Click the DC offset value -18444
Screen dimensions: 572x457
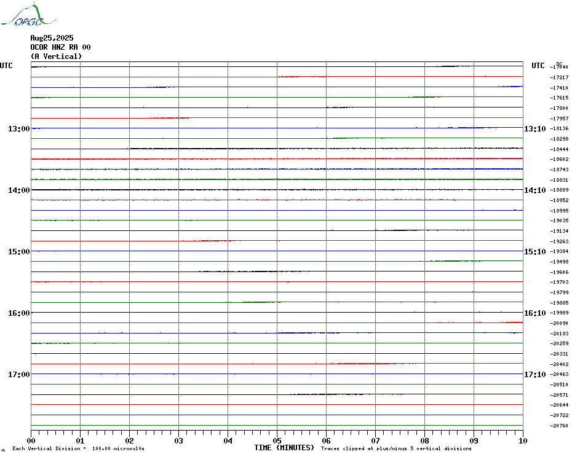(559, 149)
